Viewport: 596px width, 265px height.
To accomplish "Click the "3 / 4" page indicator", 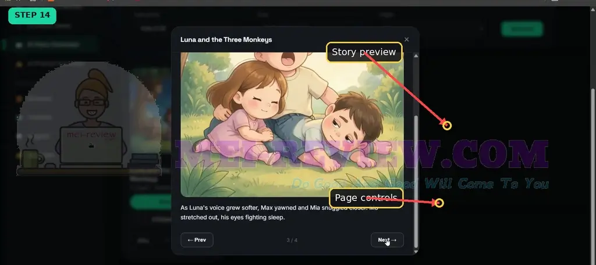I will (x=292, y=241).
